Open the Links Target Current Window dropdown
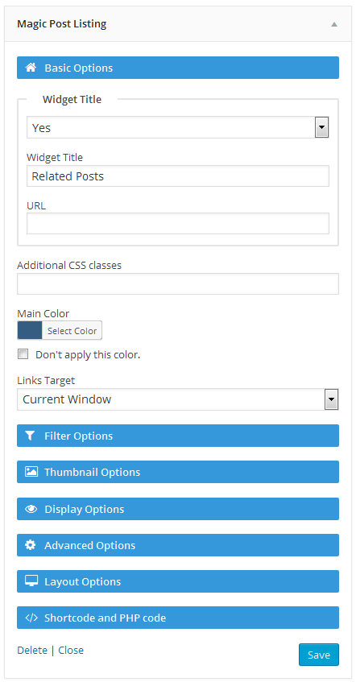The height and width of the screenshot is (682, 356). (x=177, y=399)
